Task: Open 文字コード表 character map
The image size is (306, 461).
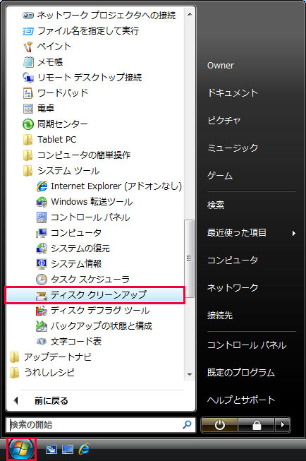Action: point(68,342)
